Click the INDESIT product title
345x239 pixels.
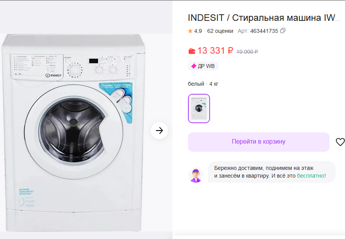tap(264, 18)
